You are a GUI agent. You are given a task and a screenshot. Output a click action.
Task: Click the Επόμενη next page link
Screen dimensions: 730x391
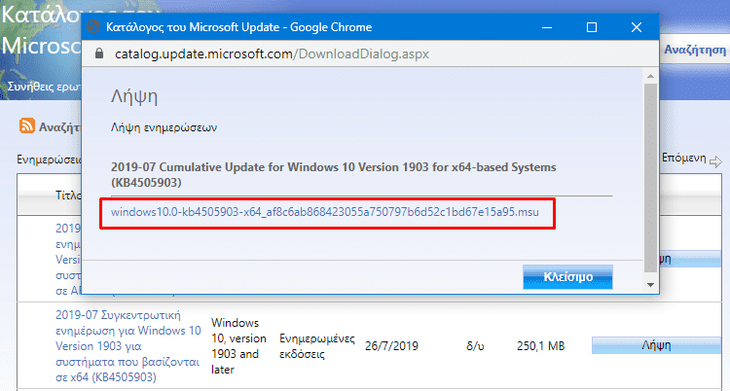tap(684, 159)
